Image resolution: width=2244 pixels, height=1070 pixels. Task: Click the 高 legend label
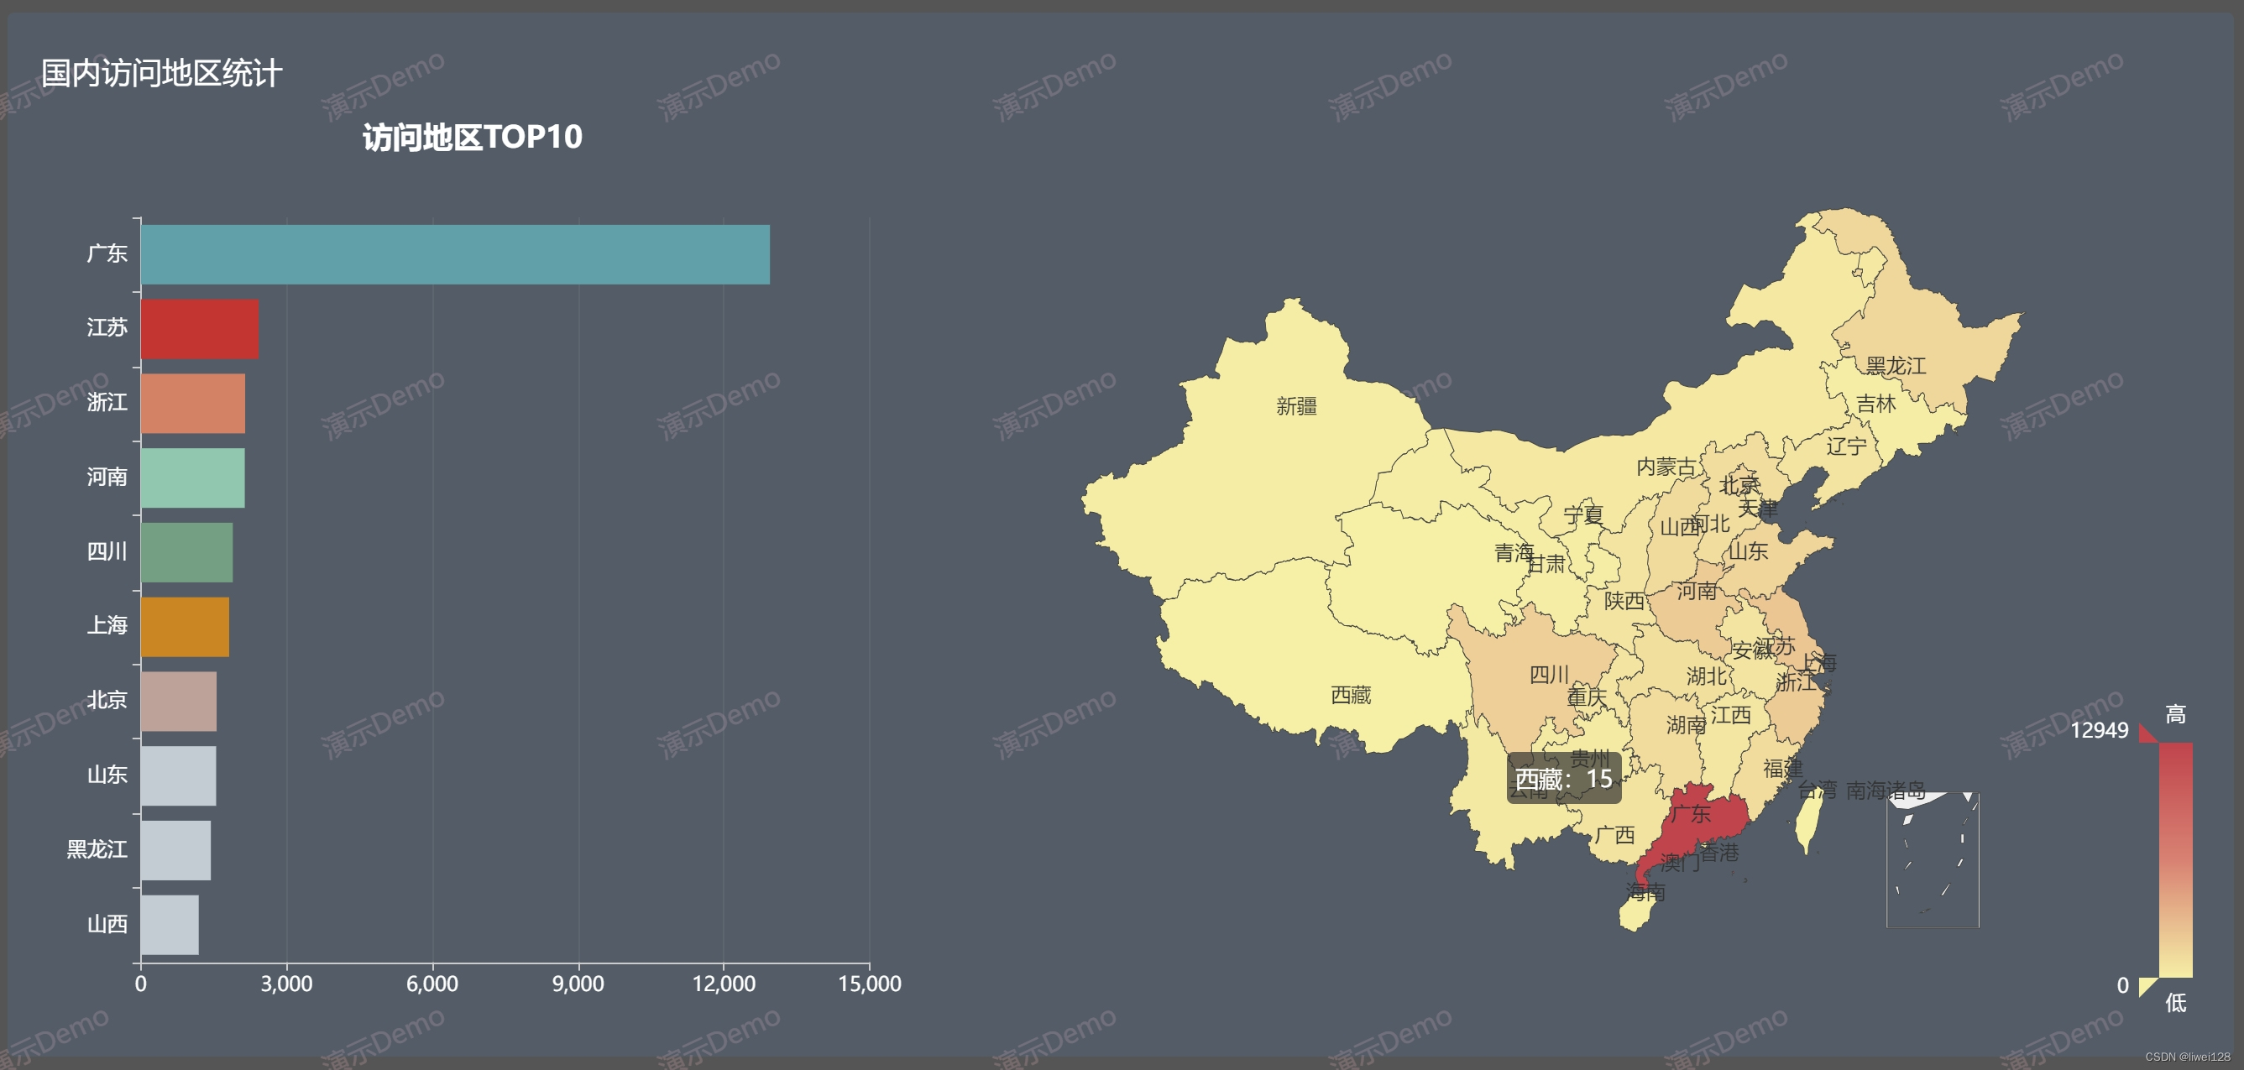[x=2175, y=715]
